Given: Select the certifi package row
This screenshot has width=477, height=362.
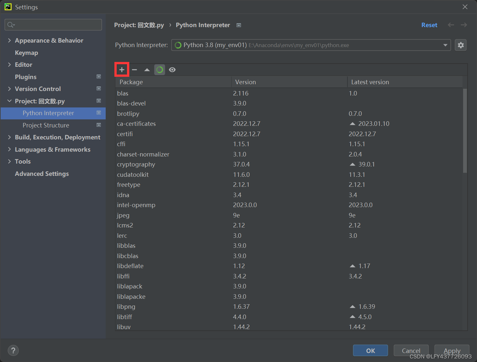Looking at the screenshot, I should point(289,134).
